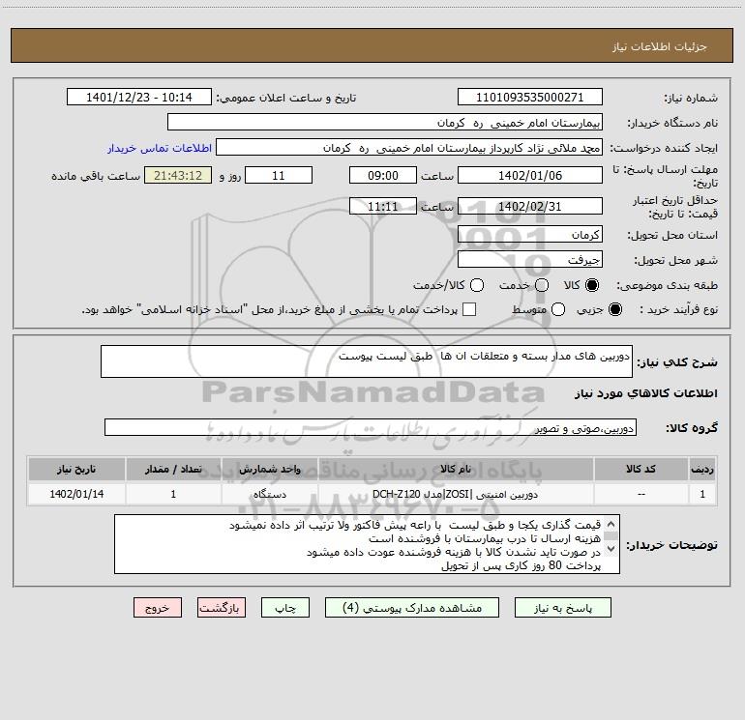Click the ایجاد کننده درخواست field
745x720 pixels.
pos(409,147)
